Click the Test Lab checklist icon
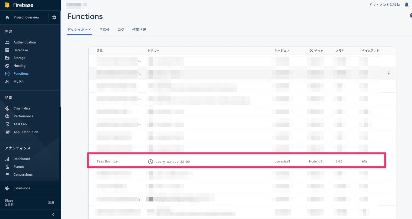The height and width of the screenshot is (219, 412). (7, 124)
